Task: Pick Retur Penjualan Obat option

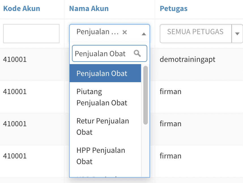Action: [105, 127]
